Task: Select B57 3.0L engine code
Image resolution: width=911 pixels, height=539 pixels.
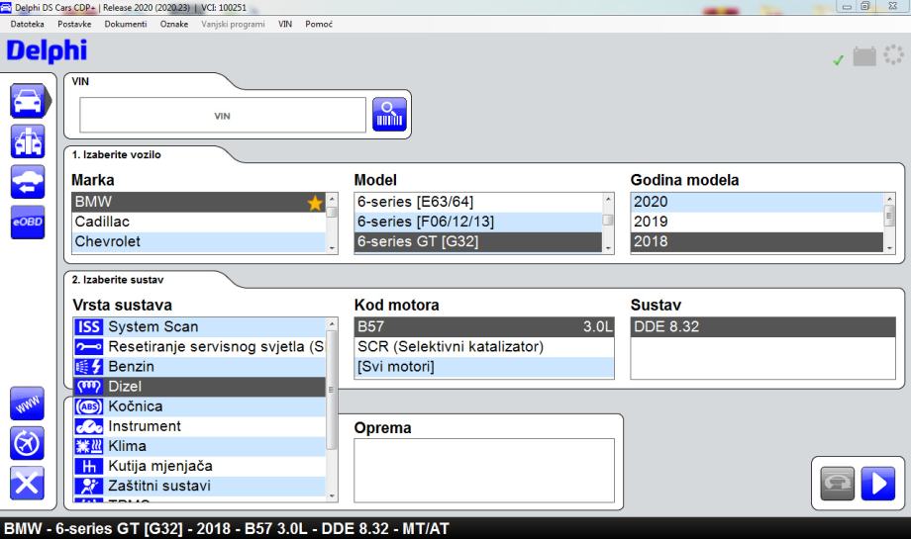Action: (484, 326)
